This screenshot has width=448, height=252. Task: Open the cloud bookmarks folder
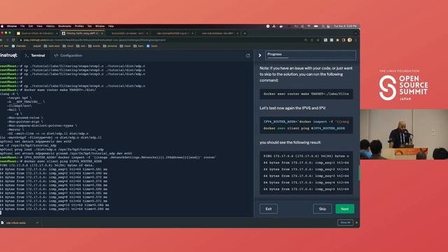coord(68,46)
